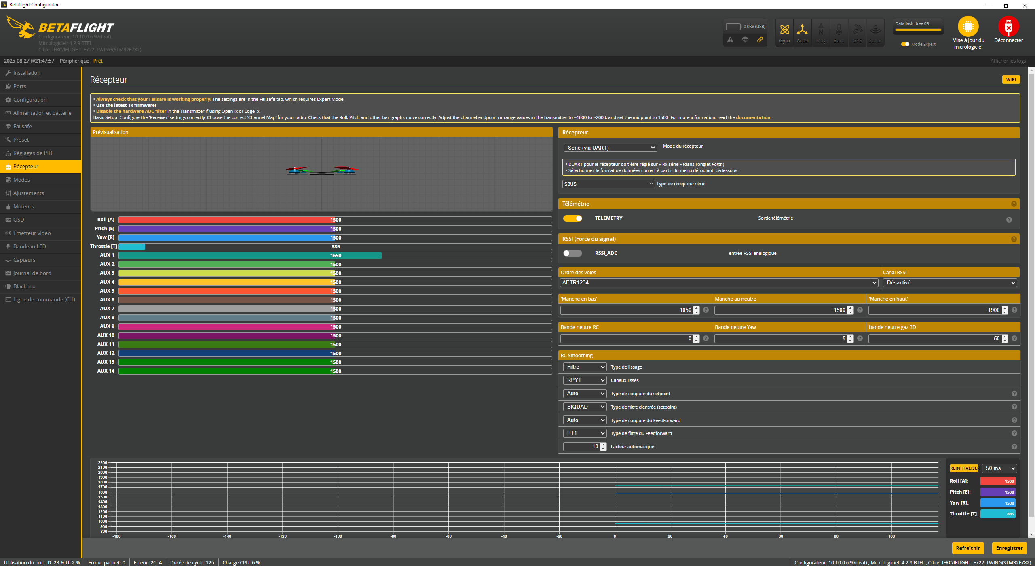Click the help icon in Télémétrie header
The width and height of the screenshot is (1035, 566).
click(1014, 204)
